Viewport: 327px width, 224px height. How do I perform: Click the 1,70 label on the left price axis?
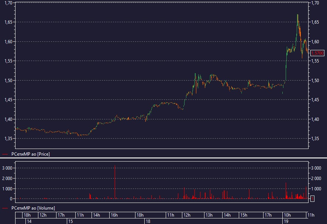coord(8,3)
